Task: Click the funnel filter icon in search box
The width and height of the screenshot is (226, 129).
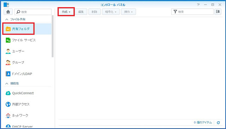Action: point(175,12)
